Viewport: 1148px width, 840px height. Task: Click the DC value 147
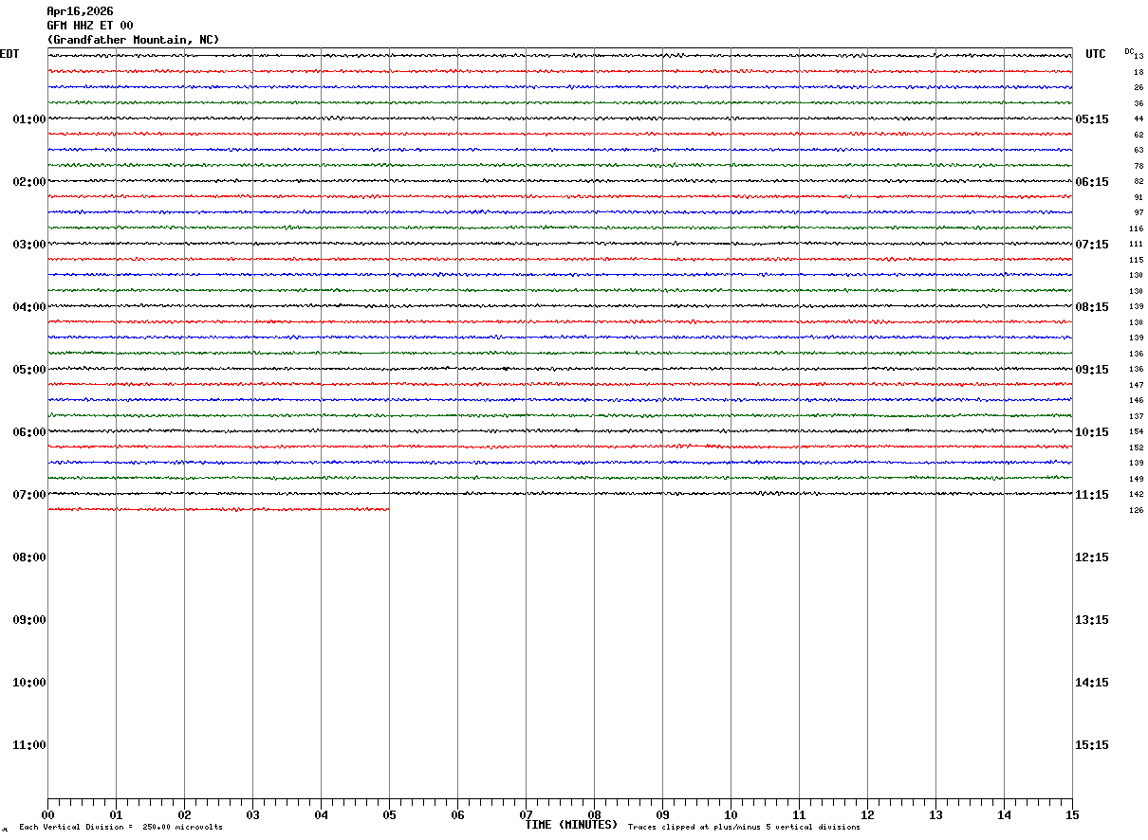[x=1137, y=385]
